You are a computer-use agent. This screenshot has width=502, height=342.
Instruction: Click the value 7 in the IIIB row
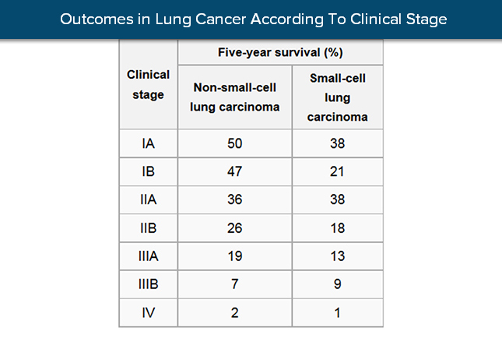click(235, 284)
